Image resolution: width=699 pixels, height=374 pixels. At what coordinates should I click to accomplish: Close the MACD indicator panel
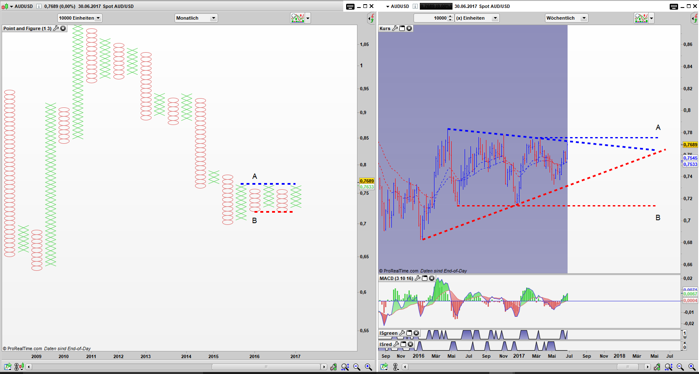432,278
